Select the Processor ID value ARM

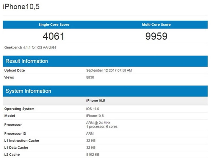click(x=90, y=133)
